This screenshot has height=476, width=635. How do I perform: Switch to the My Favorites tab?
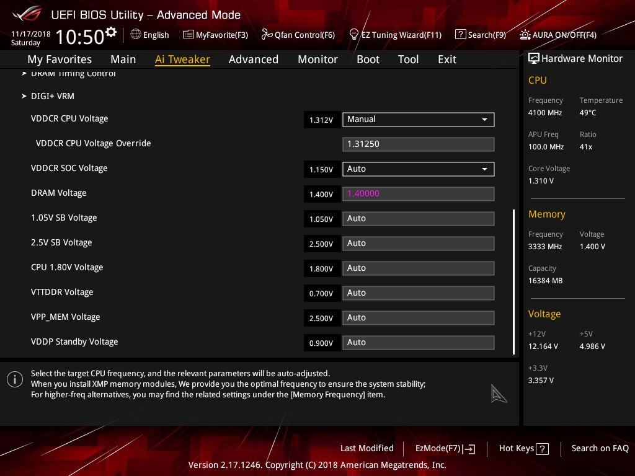tap(60, 59)
